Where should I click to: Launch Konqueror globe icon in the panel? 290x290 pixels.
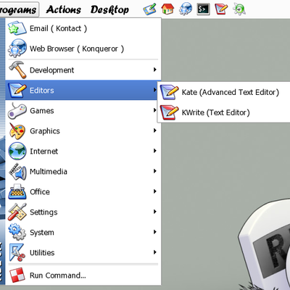tap(186, 9)
